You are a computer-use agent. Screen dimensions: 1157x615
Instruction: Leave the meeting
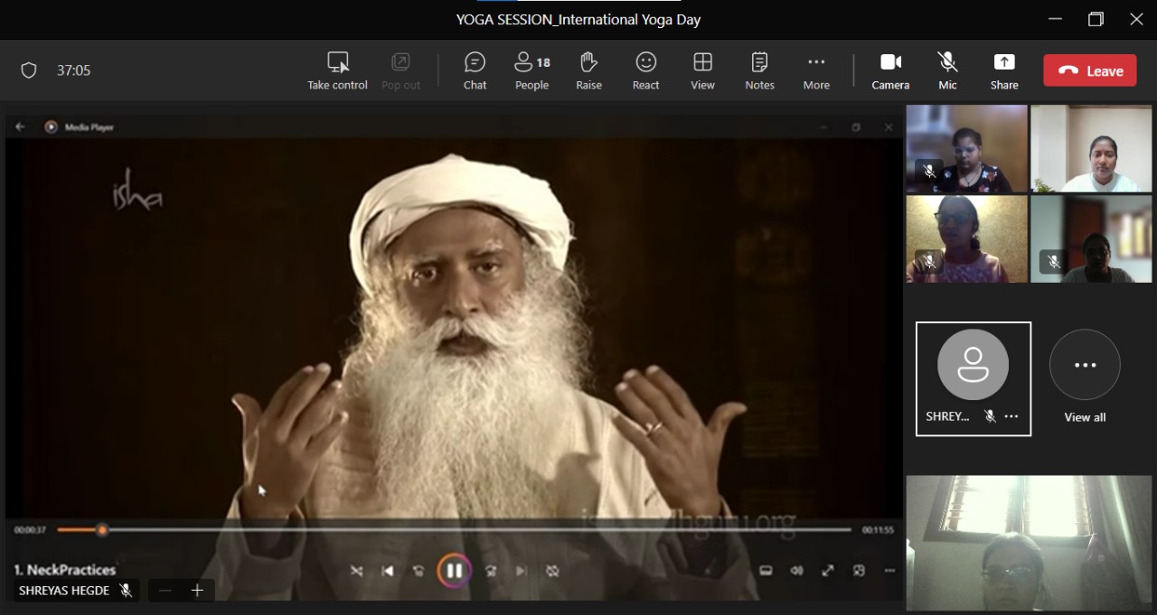point(1090,70)
